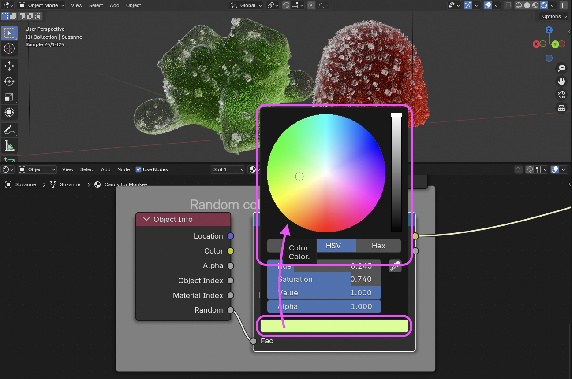Activate the Rotate tool
Image resolution: width=572 pixels, height=379 pixels.
pos(9,81)
